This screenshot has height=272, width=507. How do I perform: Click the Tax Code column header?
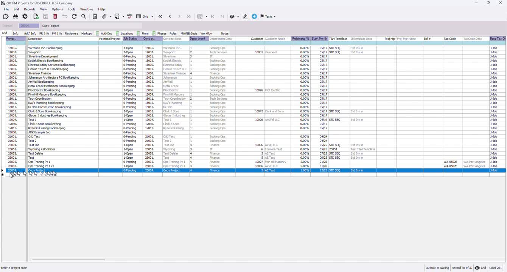click(453, 39)
